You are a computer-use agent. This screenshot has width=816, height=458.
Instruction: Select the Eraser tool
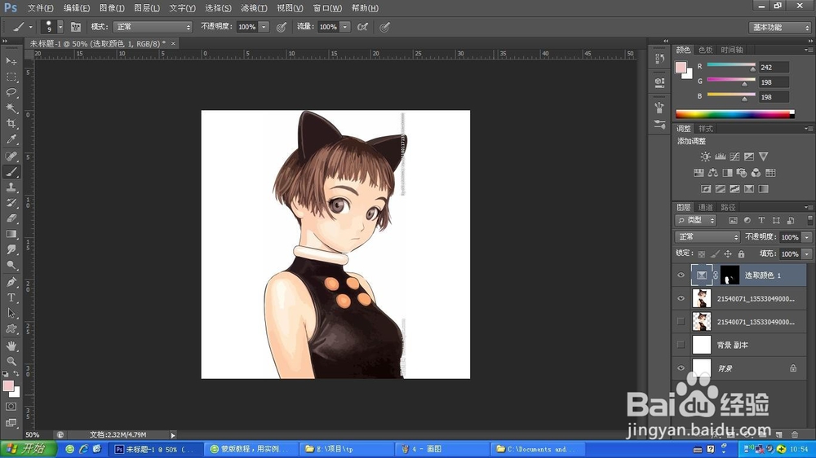[x=11, y=218]
